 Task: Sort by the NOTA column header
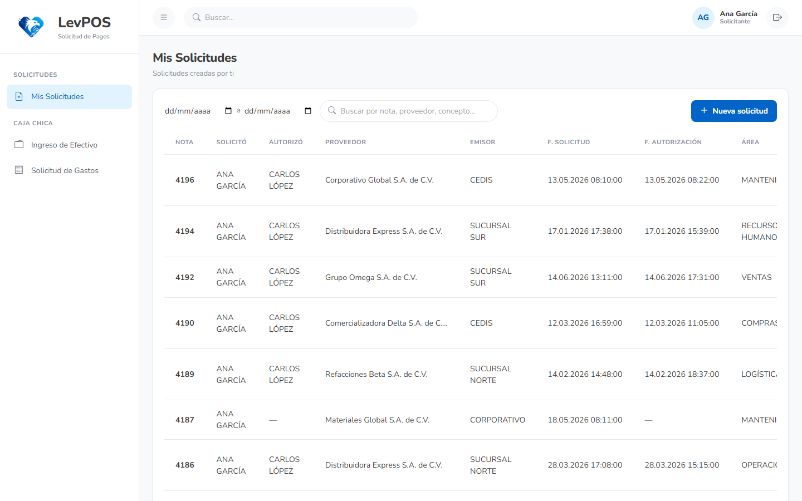pos(184,142)
